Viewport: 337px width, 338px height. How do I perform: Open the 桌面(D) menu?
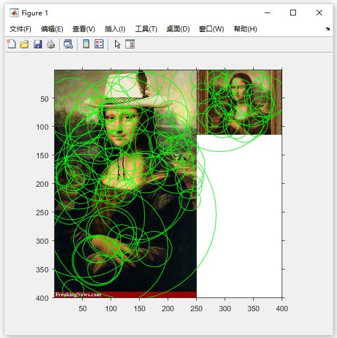[178, 29]
